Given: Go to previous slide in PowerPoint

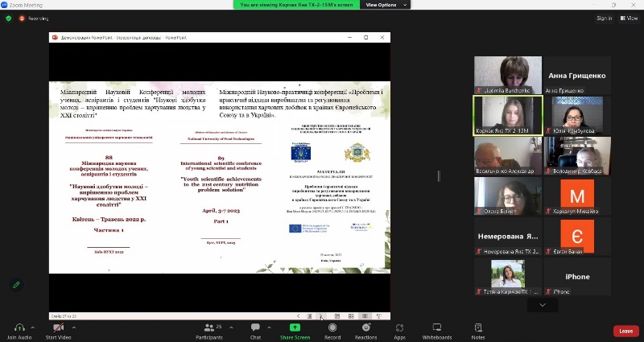Looking at the screenshot, I should click(299, 316).
